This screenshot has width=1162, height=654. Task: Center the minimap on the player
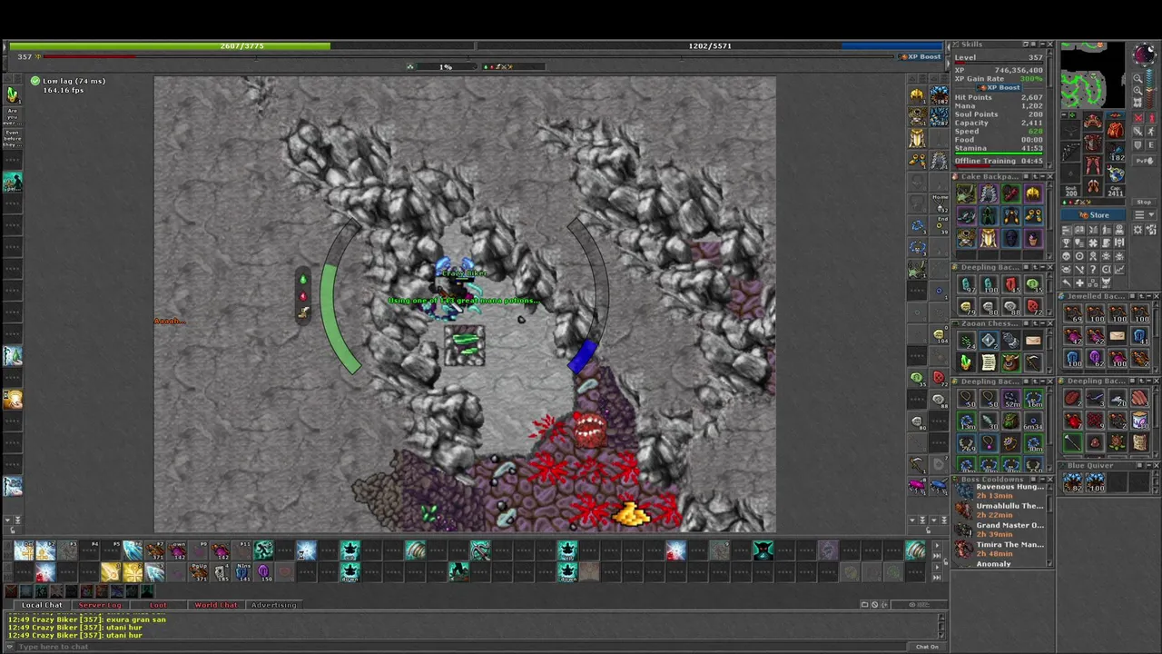click(x=1137, y=102)
